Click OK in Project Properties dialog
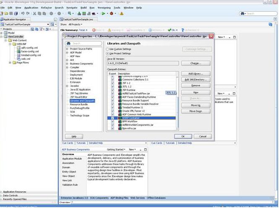279x208 pixels. (183, 137)
